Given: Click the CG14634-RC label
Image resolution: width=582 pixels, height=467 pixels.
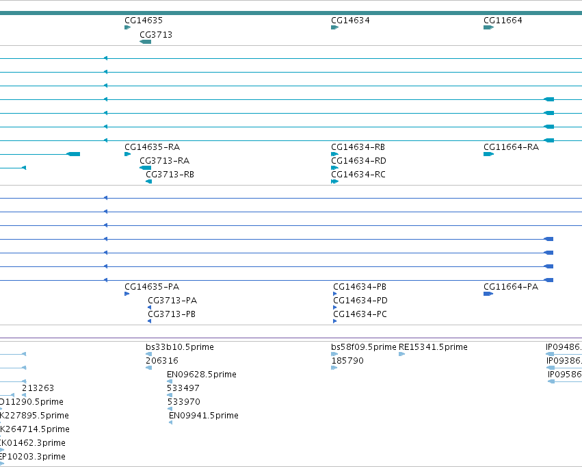Looking at the screenshot, I should [x=358, y=175].
